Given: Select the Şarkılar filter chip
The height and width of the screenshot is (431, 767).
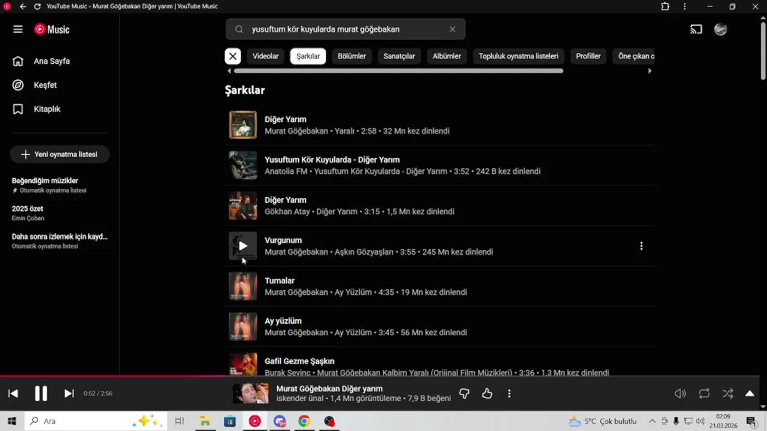Looking at the screenshot, I should coord(308,56).
